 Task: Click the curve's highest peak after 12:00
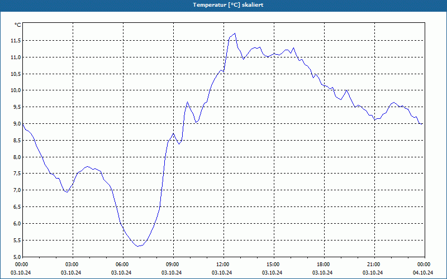(235, 33)
